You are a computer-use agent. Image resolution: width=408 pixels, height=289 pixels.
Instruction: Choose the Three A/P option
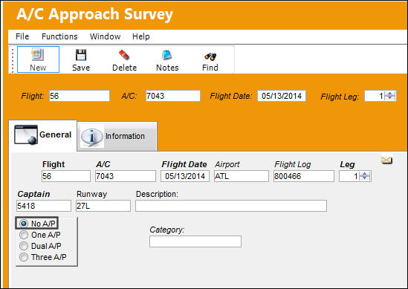tap(24, 257)
